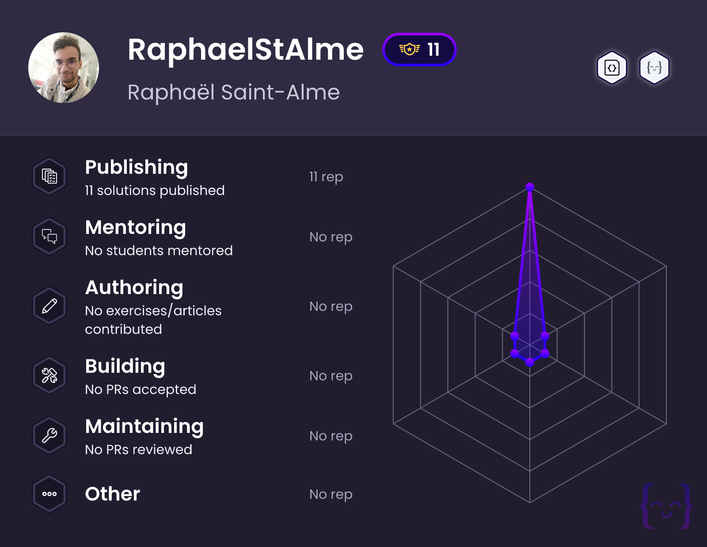Click the Mentoring heading

(x=136, y=227)
